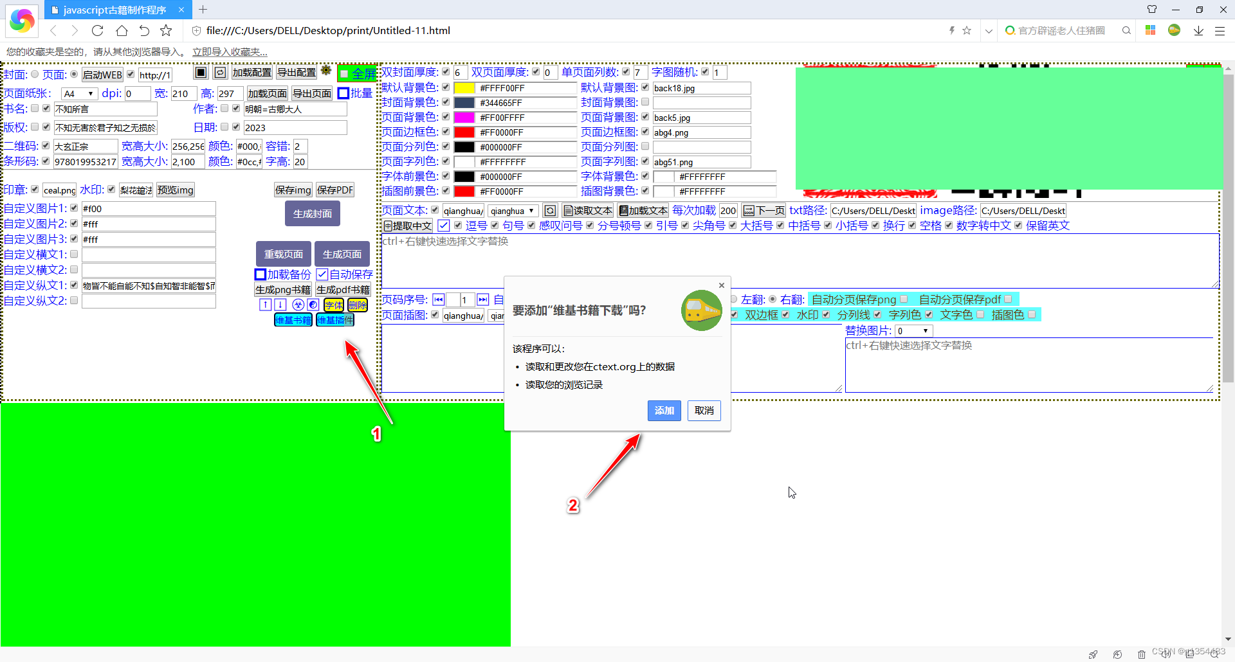This screenshot has width=1235, height=662.
Task: Click the 生成png书籍 button
Action: pos(283,290)
